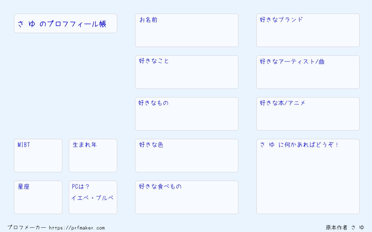This screenshot has height=232, width=372.
Task: Click the PCは？ label text
Action: [x=81, y=187]
